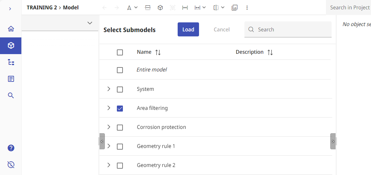Click the submodels Search field
The image size is (371, 175).
pyautogui.click(x=288, y=30)
